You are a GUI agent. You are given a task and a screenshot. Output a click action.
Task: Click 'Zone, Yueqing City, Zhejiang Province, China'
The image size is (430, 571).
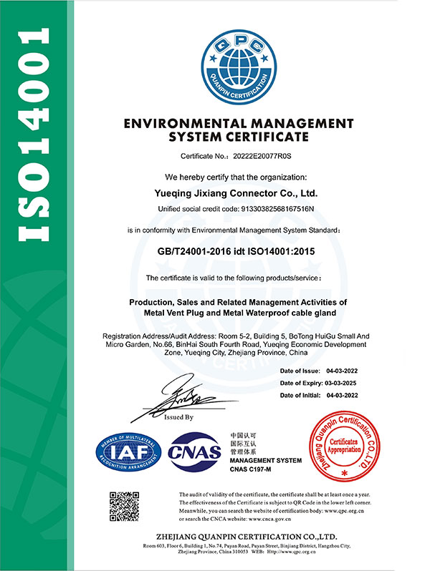[236, 353]
